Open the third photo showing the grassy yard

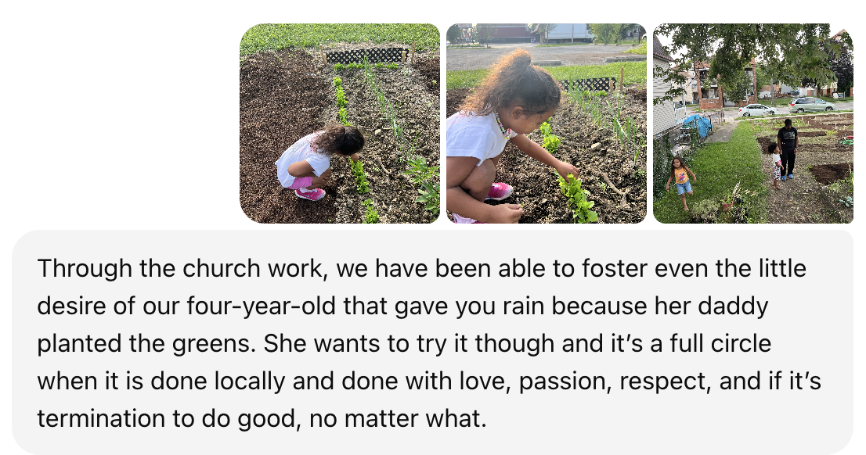pos(752,124)
